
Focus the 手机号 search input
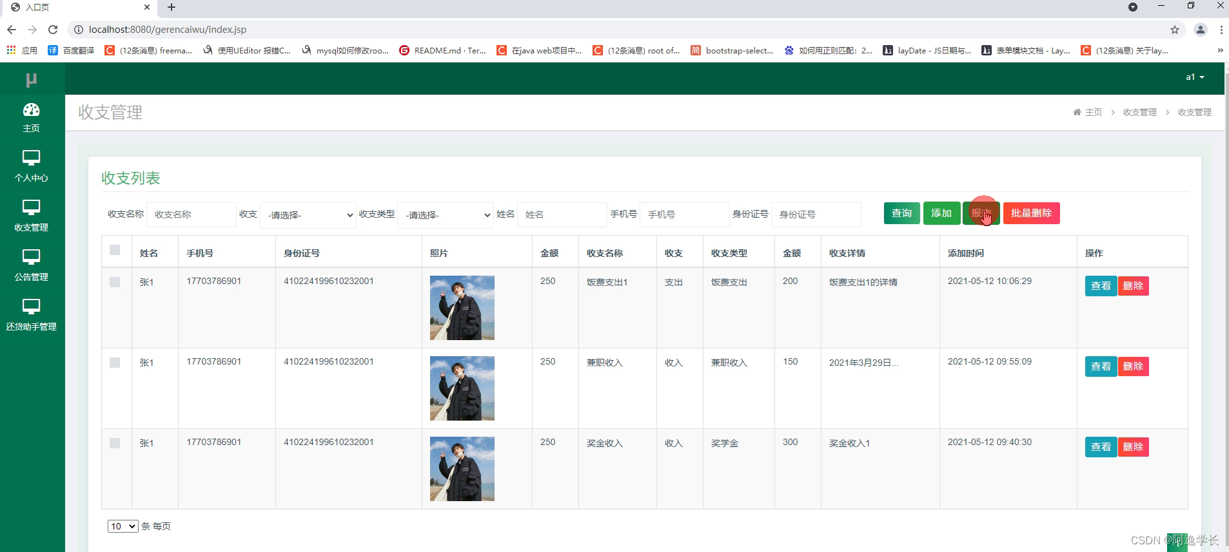click(684, 214)
